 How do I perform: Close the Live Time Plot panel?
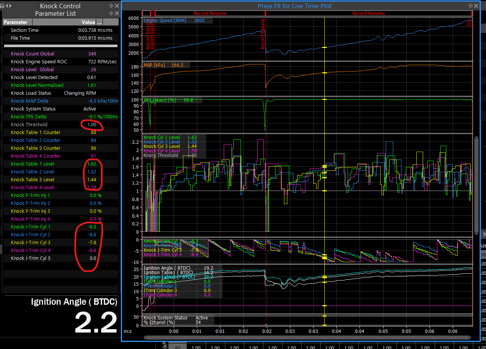coord(476,6)
